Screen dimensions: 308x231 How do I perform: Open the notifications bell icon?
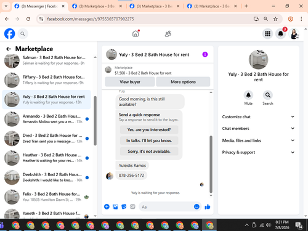pos(281,34)
